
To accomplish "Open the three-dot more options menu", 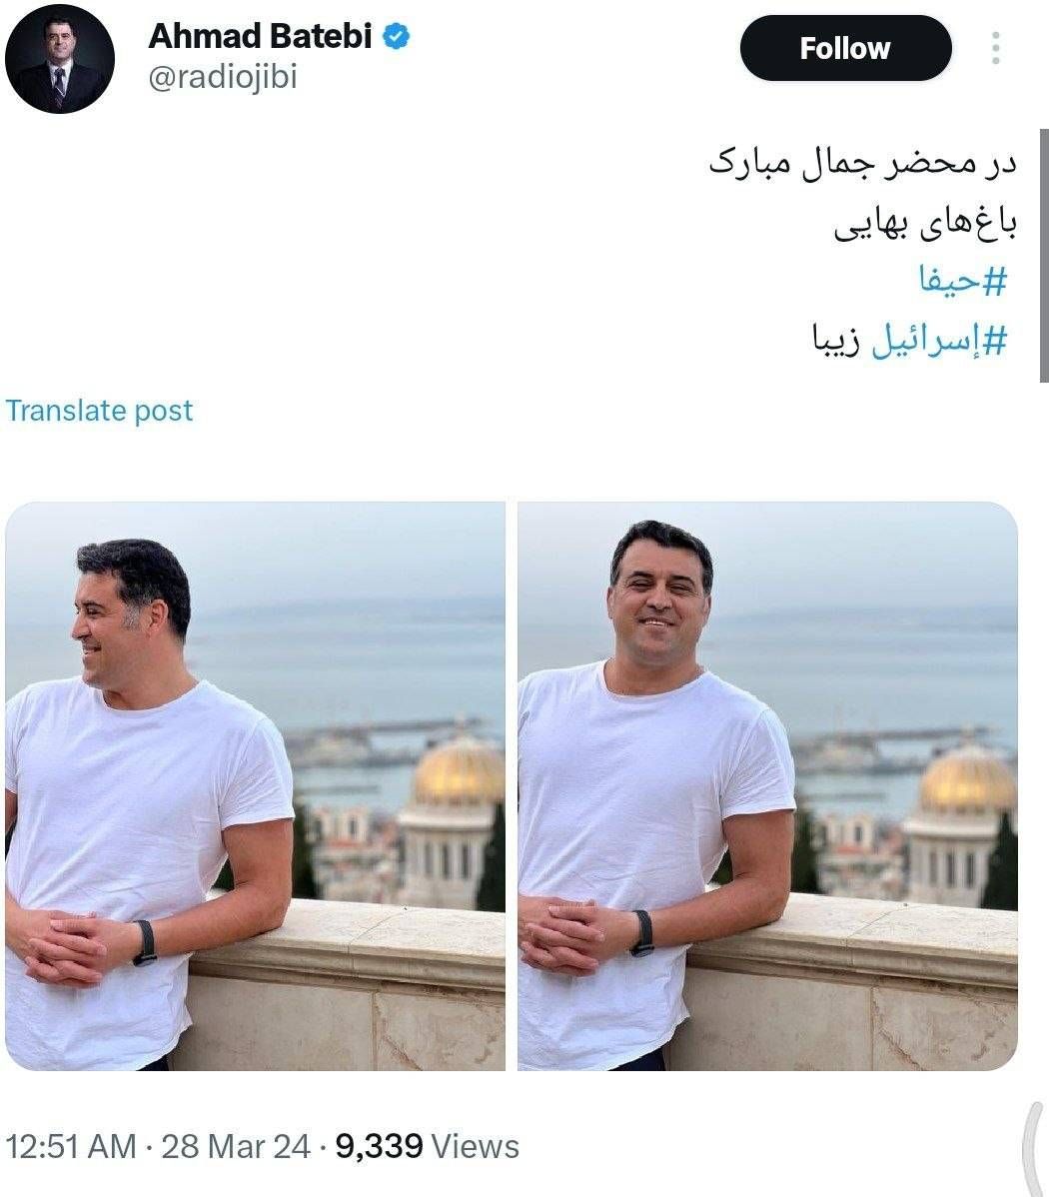I will coord(996,48).
